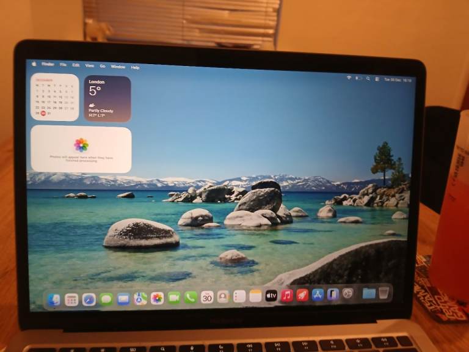Open the File menu
The height and width of the screenshot is (352, 469).
click(x=63, y=65)
